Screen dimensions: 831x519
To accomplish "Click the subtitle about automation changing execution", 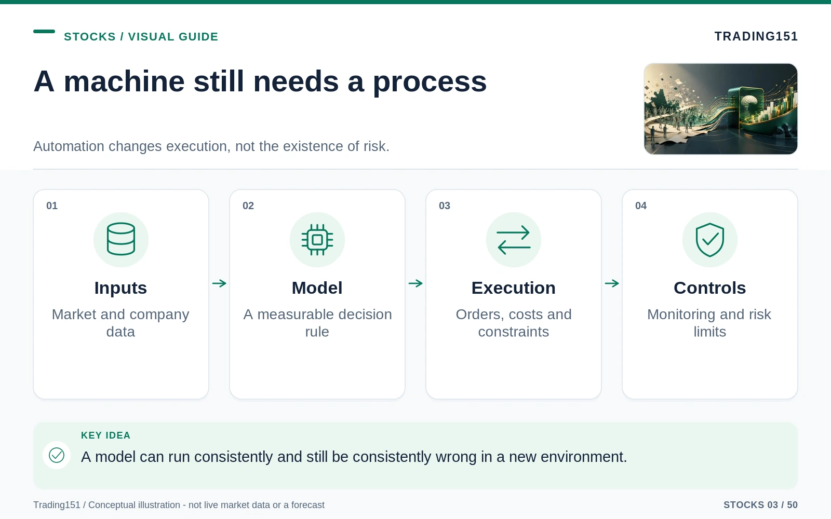I will pyautogui.click(x=211, y=146).
